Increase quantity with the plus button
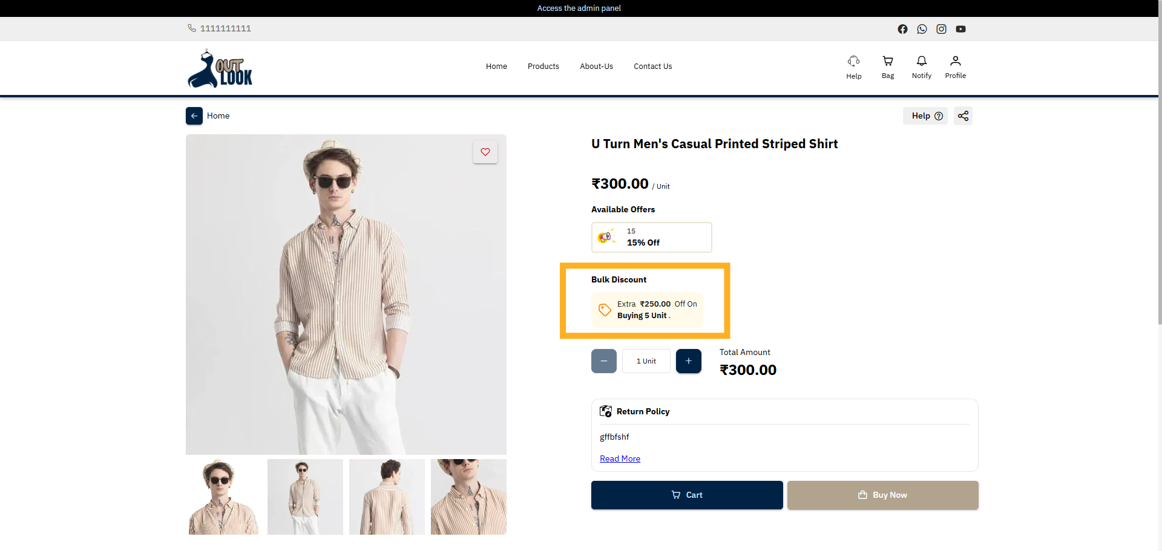The height and width of the screenshot is (551, 1162). point(688,361)
